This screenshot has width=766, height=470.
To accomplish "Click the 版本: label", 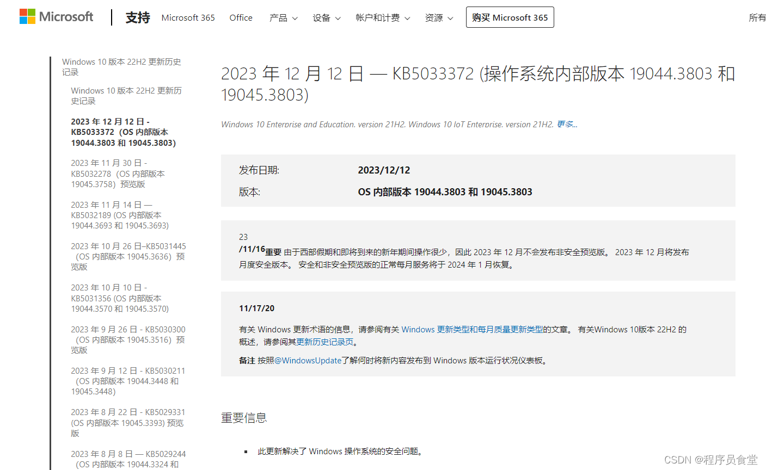I will (249, 192).
